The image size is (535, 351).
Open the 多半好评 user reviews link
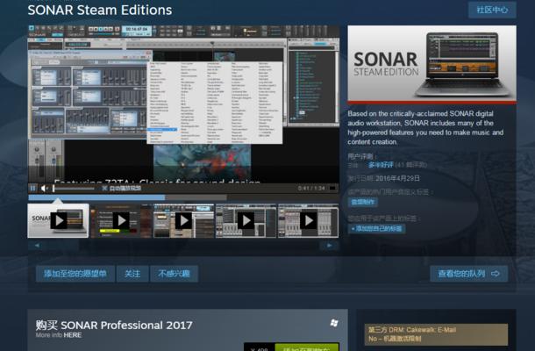(382, 165)
